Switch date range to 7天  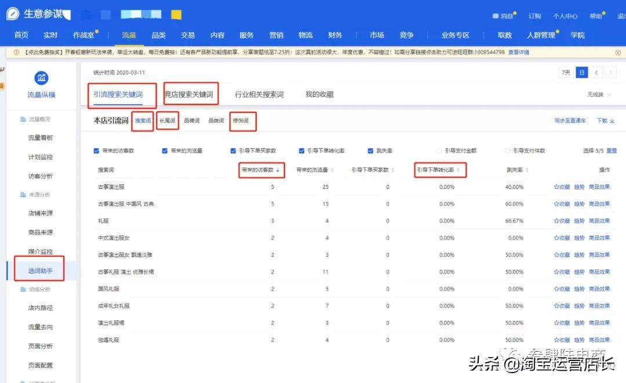point(567,71)
